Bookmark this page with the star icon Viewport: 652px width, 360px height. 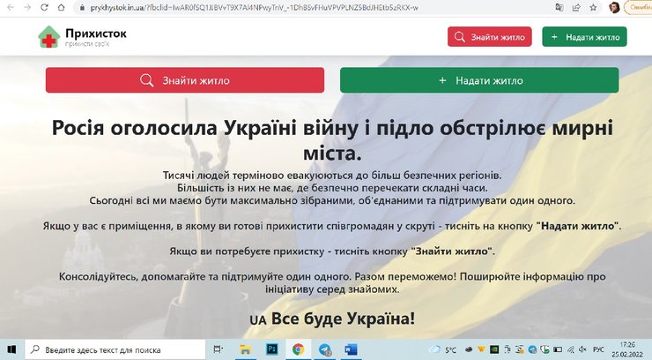coord(593,7)
